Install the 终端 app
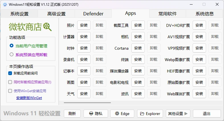This screenshot has height=121, width=224. tap(138, 59)
